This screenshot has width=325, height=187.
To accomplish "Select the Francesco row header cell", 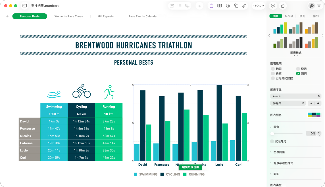I will [x=30, y=128].
